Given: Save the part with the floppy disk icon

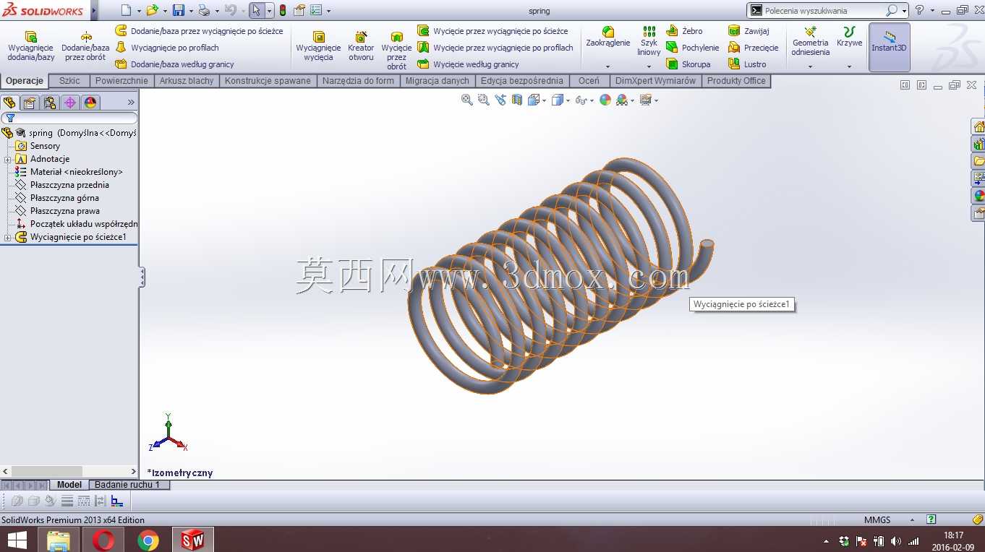Looking at the screenshot, I should pyautogui.click(x=179, y=10).
